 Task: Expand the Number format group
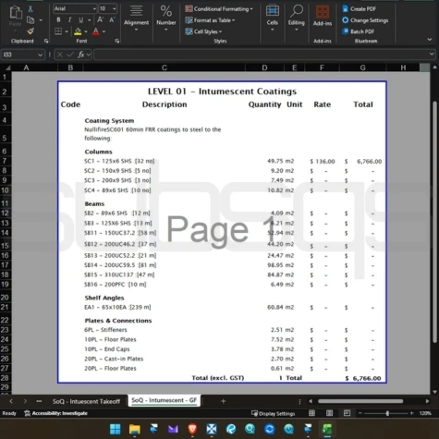pos(166,18)
